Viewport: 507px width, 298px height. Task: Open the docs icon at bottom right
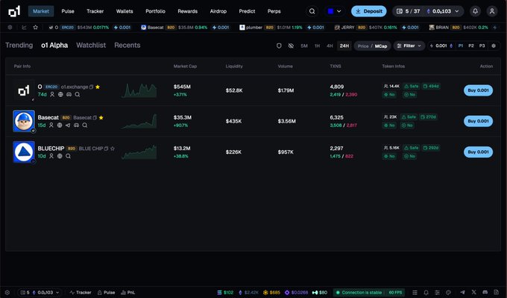pos(497,293)
